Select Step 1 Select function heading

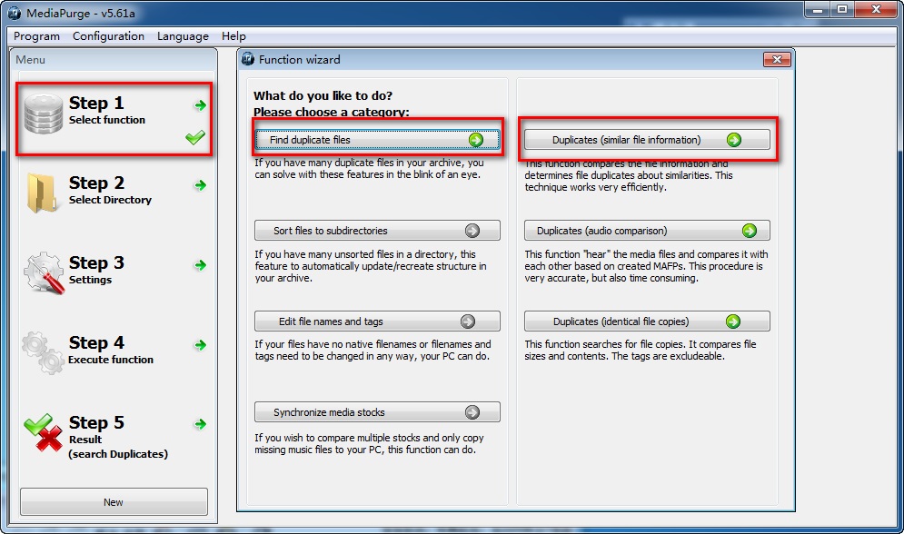[106, 110]
